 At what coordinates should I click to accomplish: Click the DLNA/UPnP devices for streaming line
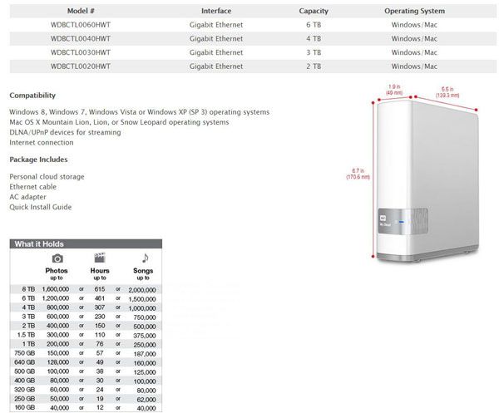[x=65, y=133]
